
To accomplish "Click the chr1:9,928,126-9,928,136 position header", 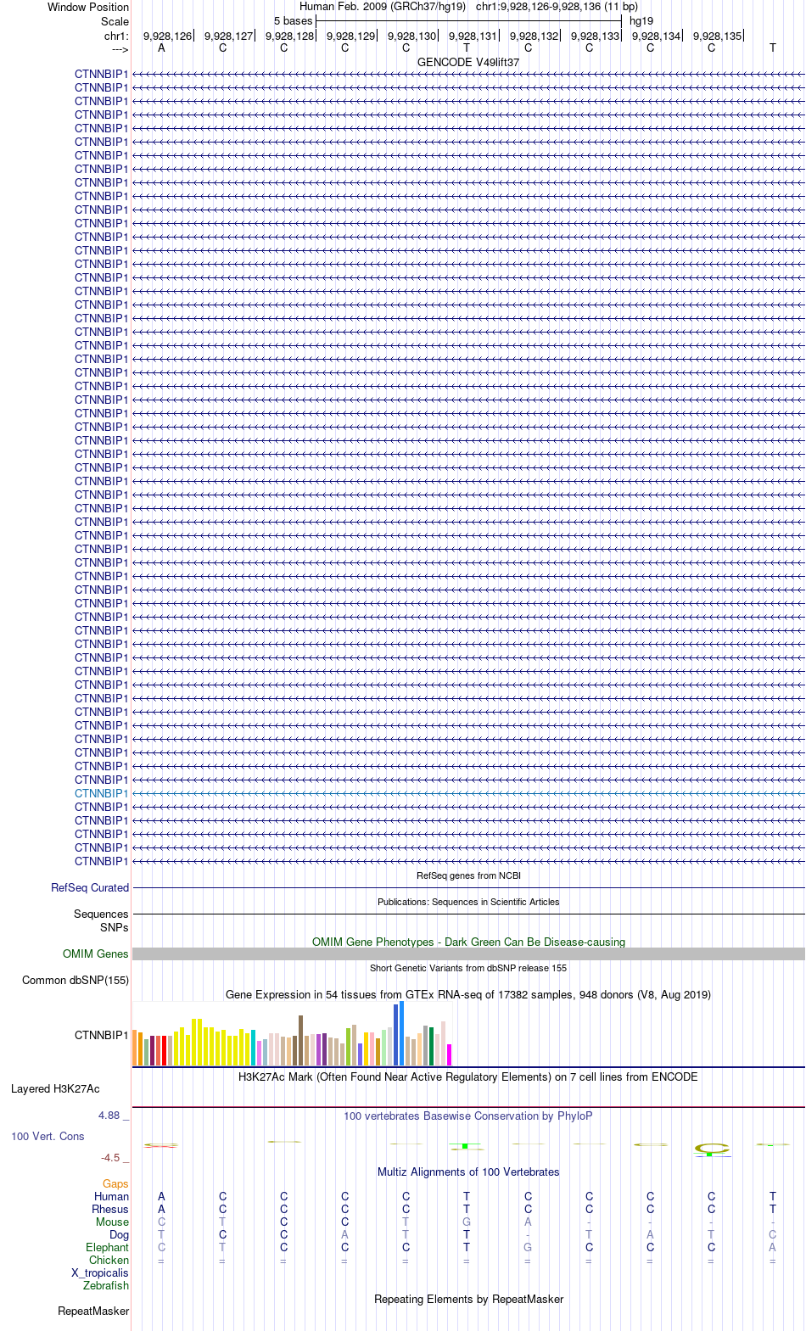I will pos(557,6).
